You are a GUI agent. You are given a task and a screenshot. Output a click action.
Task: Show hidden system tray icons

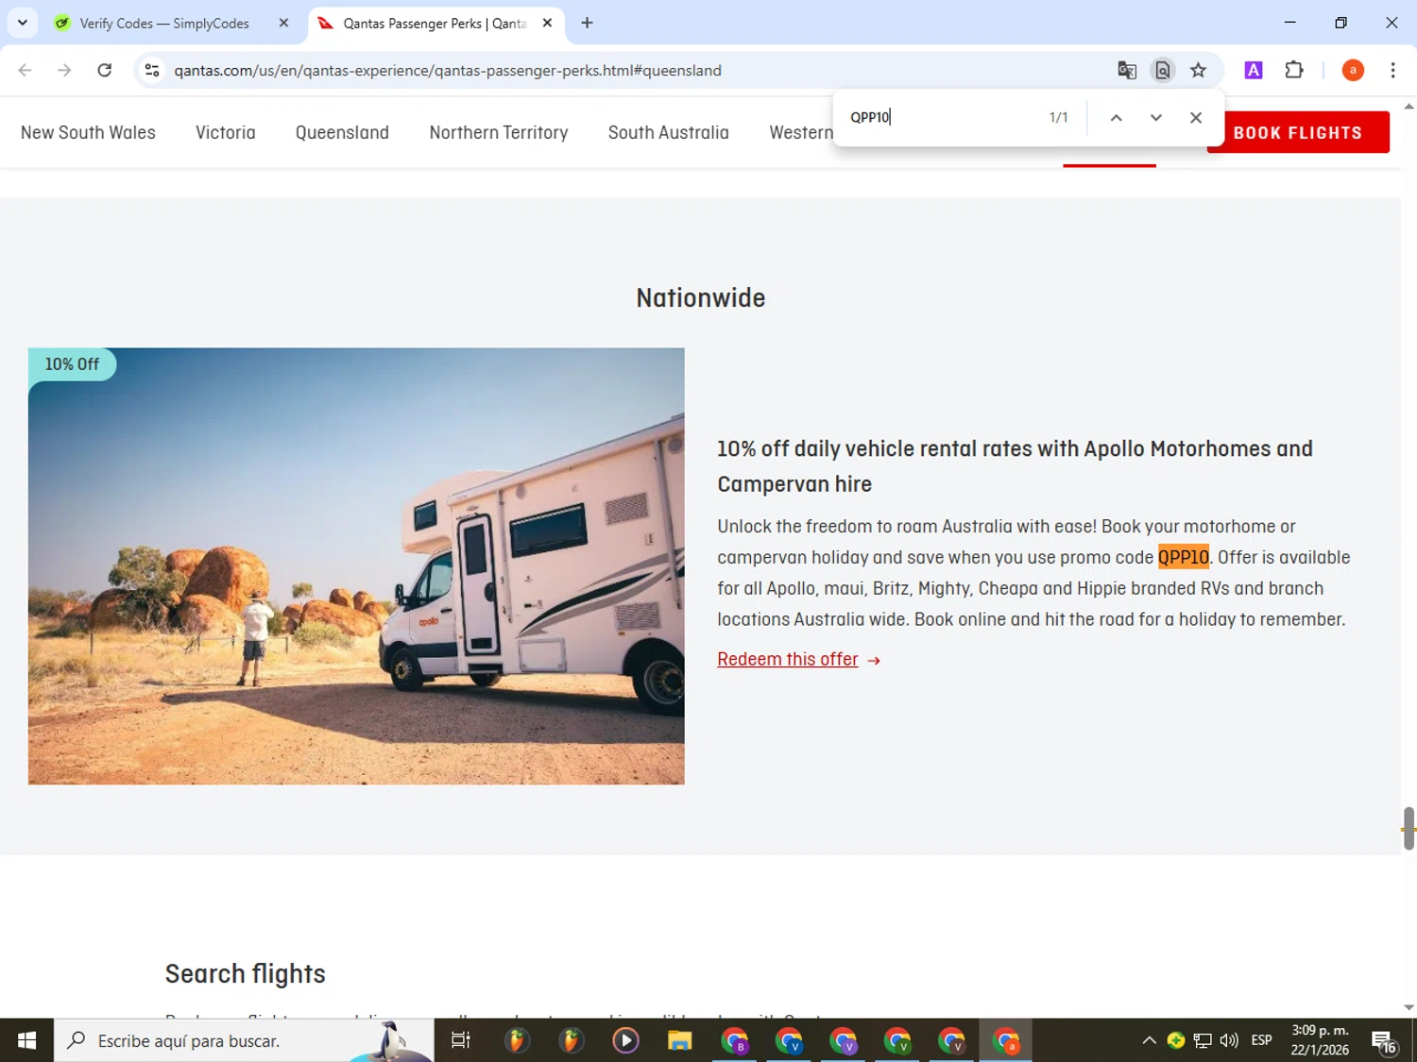(1149, 1040)
